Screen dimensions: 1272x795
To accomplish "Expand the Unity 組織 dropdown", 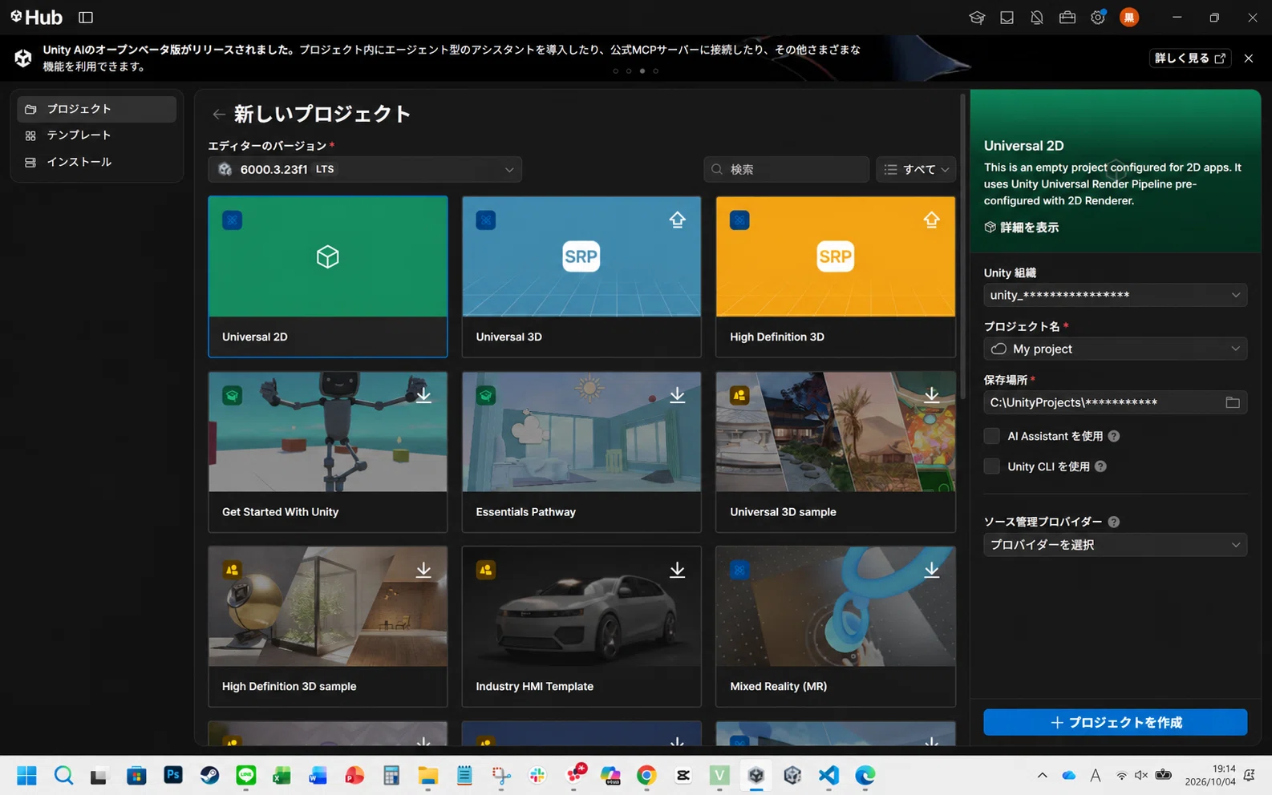I will [x=1115, y=295].
